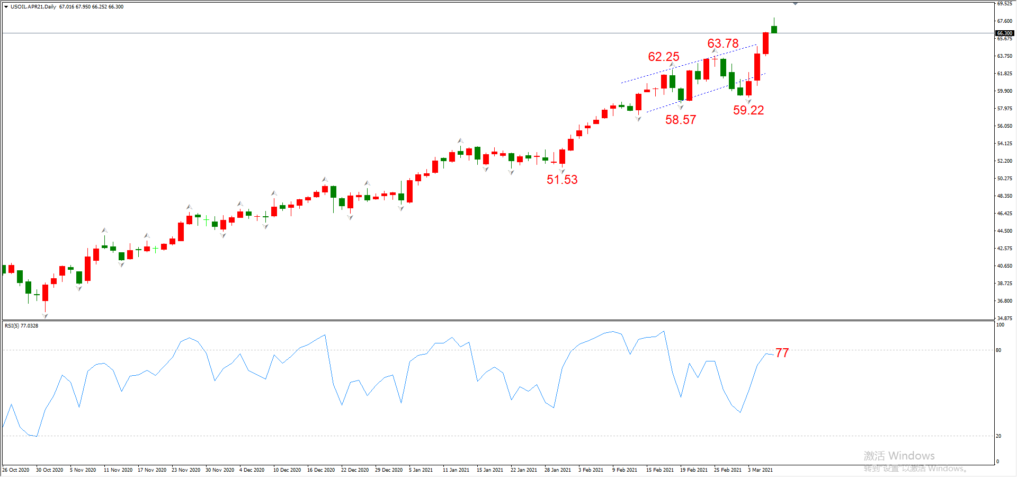Image resolution: width=1017 pixels, height=477 pixels.
Task: Select the upper blue dotted channel line
Action: coord(689,64)
